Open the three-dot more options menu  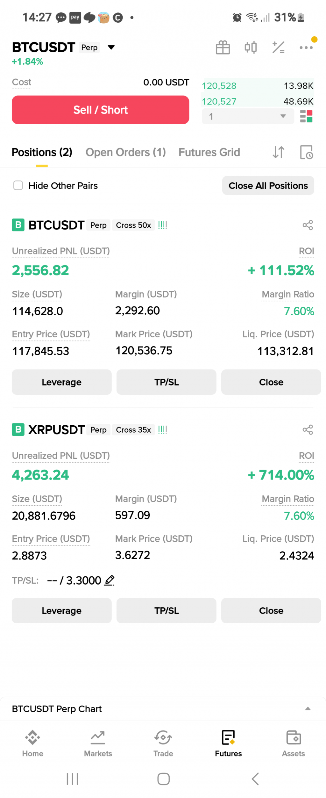[x=306, y=48]
